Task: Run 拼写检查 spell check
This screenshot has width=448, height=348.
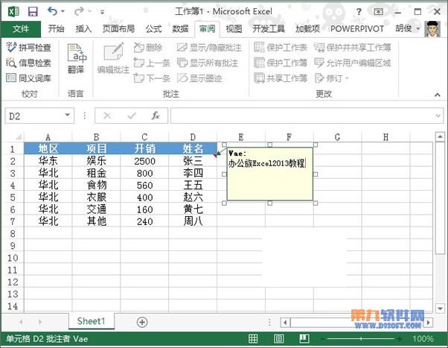Action: pos(28,47)
